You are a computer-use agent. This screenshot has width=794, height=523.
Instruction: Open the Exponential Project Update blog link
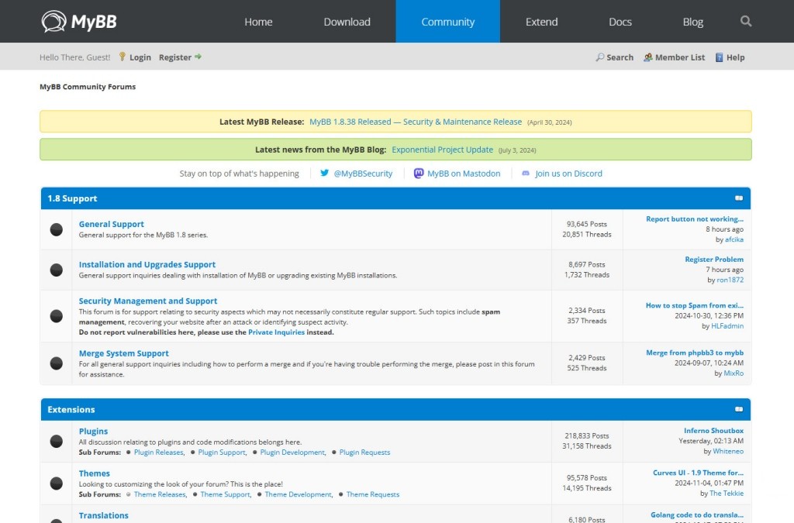[x=442, y=150]
